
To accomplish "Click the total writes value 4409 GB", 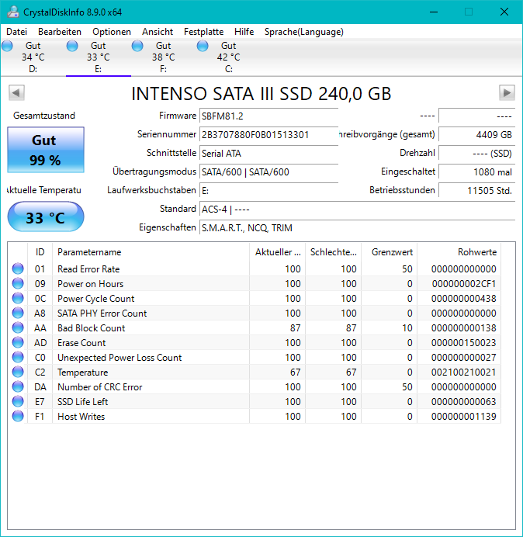I will pos(476,134).
